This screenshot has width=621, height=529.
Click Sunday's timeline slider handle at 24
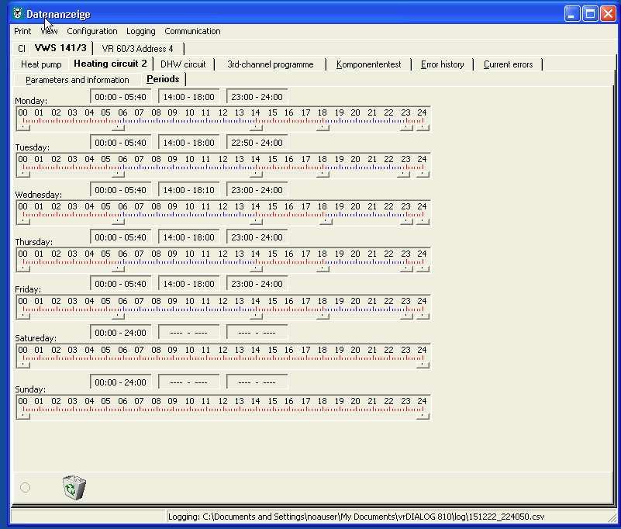[422, 416]
